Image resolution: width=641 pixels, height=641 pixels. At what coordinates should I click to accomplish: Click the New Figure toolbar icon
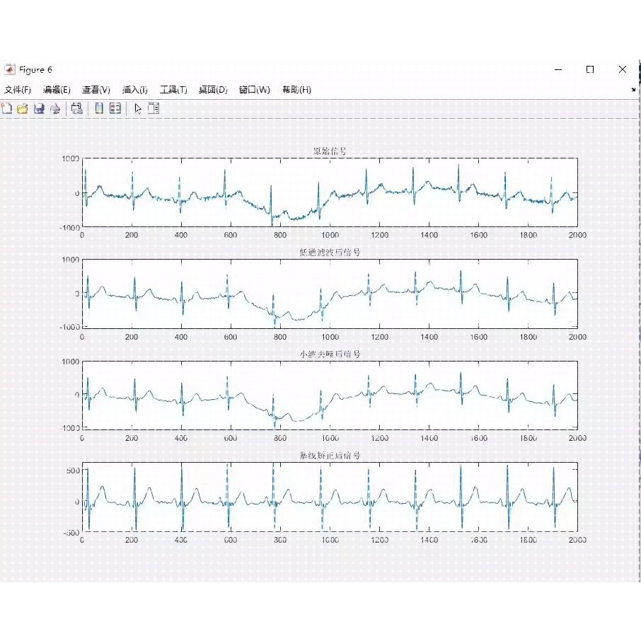pos(7,108)
